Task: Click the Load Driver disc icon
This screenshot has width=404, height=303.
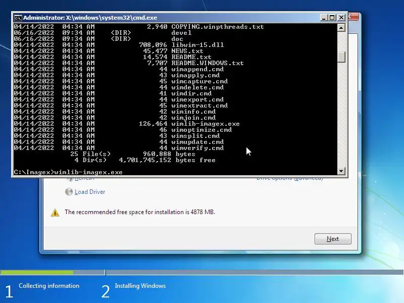Action: (69, 192)
